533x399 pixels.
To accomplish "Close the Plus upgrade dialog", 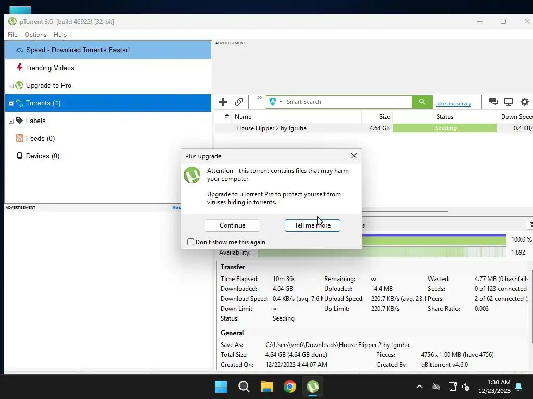I will pyautogui.click(x=354, y=156).
